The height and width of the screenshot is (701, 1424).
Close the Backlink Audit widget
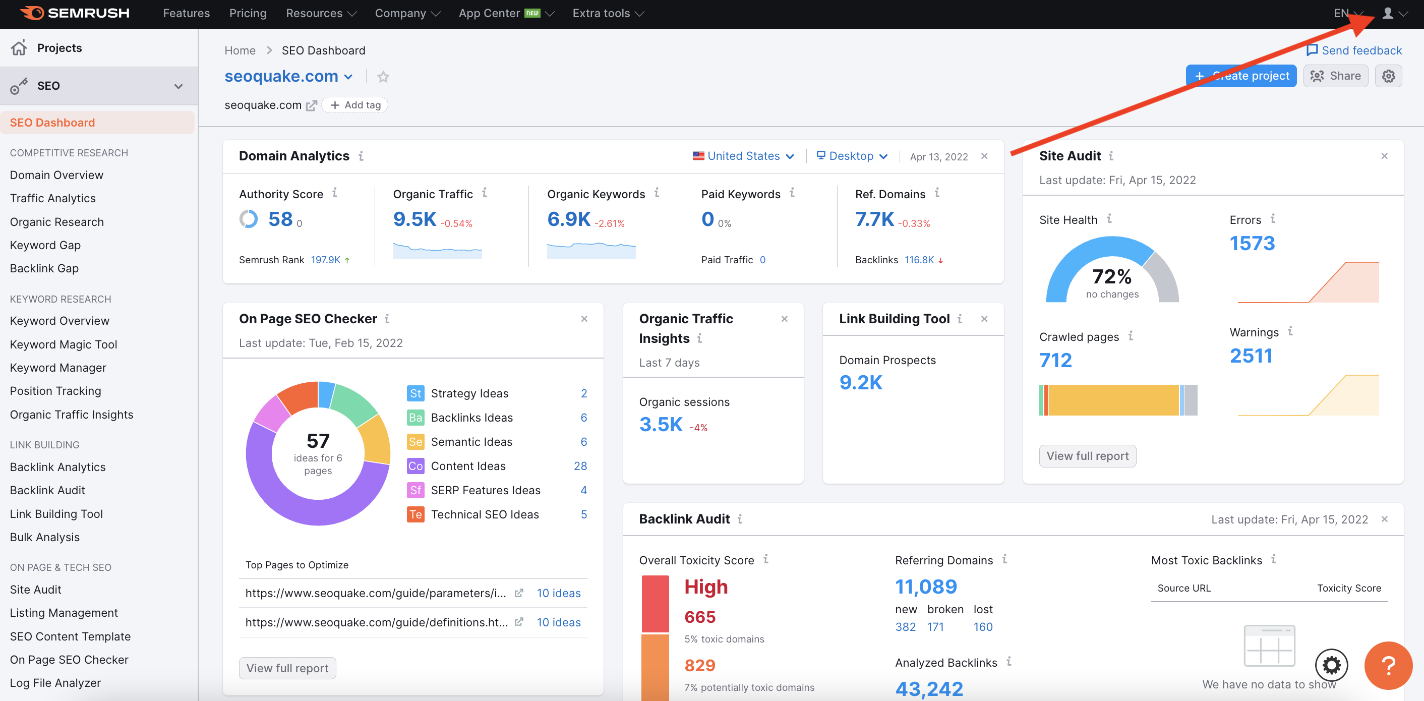click(1384, 519)
